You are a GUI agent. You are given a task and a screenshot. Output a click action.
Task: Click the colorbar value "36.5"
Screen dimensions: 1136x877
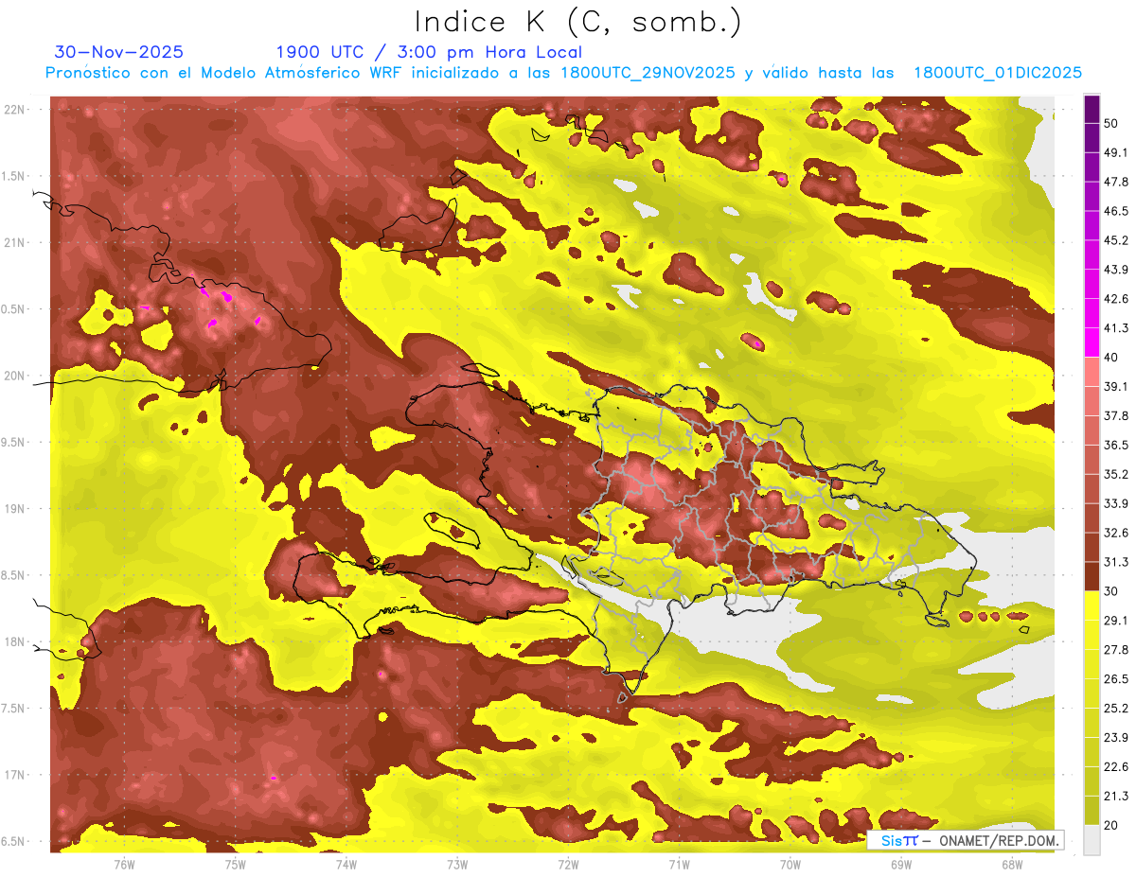tap(1116, 446)
